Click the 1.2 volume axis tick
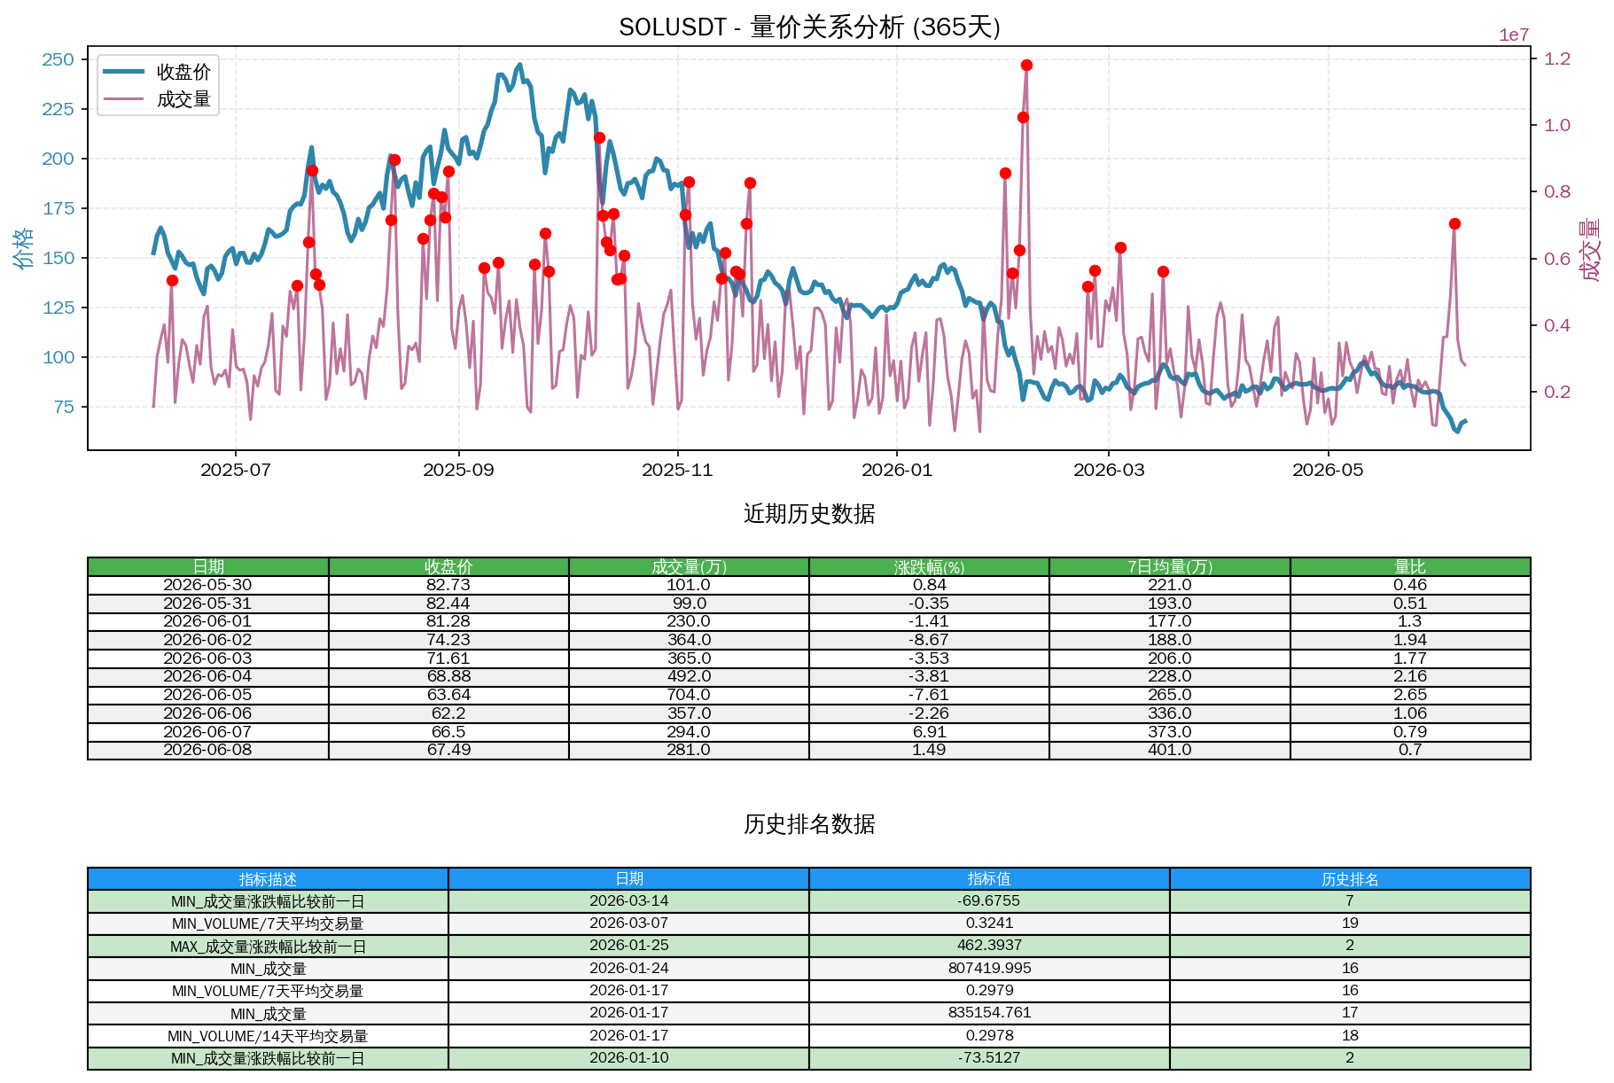1614x1083 pixels. [x=1557, y=58]
